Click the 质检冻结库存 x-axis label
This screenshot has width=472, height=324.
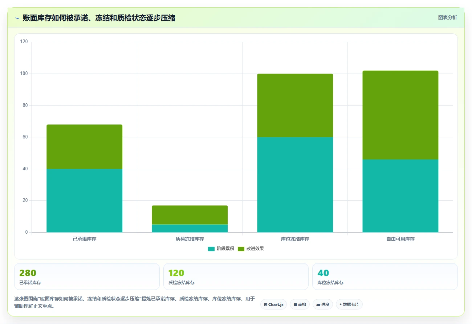point(190,239)
